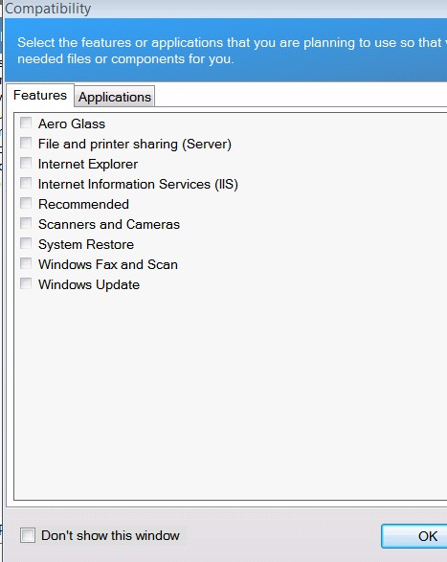Enable the Windows Update checkbox
Image resolution: width=447 pixels, height=562 pixels.
(x=26, y=283)
